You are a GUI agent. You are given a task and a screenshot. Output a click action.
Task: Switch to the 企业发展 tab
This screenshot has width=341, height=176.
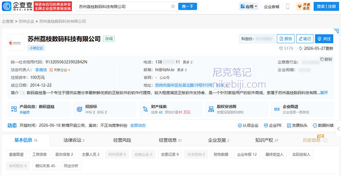coord(219,140)
